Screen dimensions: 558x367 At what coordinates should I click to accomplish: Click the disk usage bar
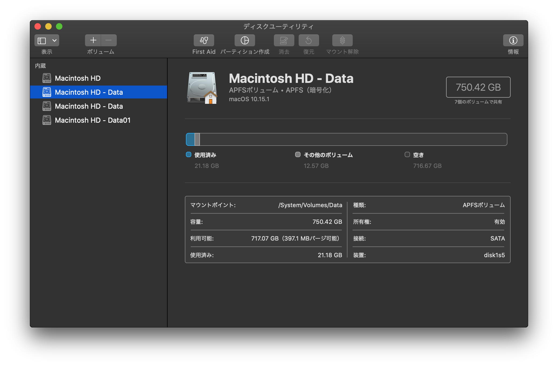[x=346, y=139]
